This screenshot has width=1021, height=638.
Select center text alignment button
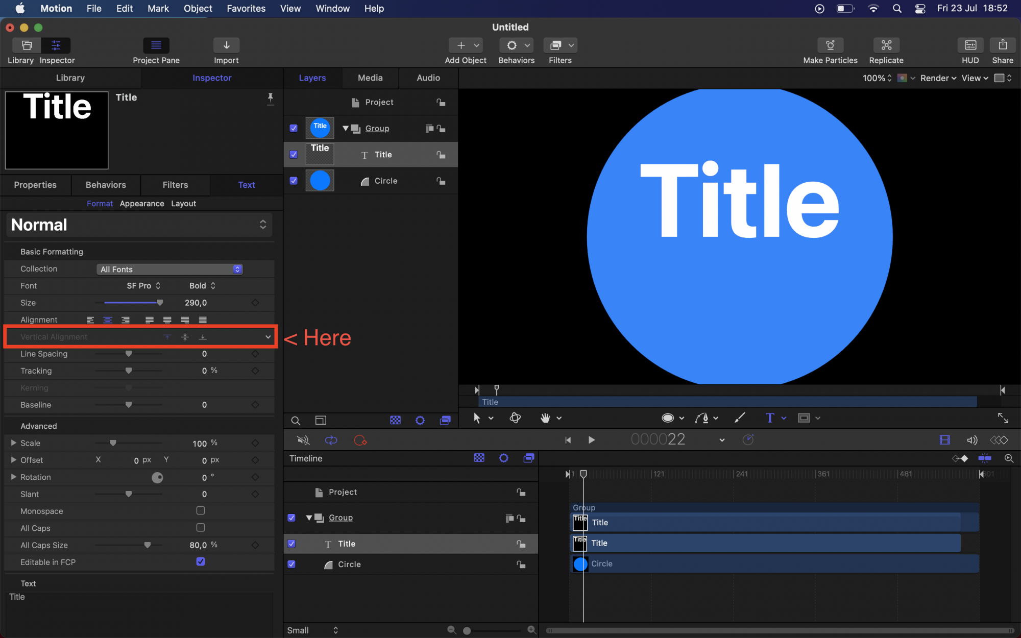[x=108, y=320]
